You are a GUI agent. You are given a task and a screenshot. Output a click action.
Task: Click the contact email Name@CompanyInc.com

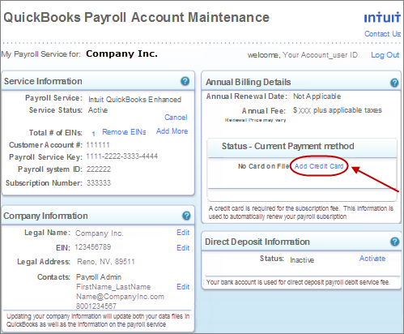120,297
